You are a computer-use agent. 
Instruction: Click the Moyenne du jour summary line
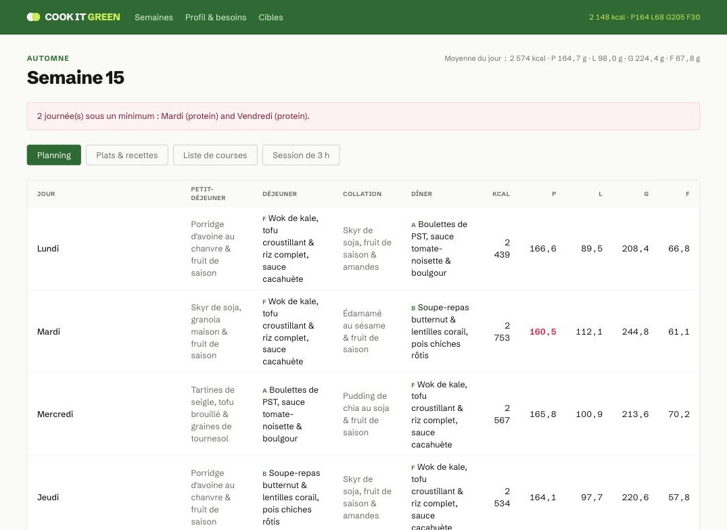pos(572,58)
